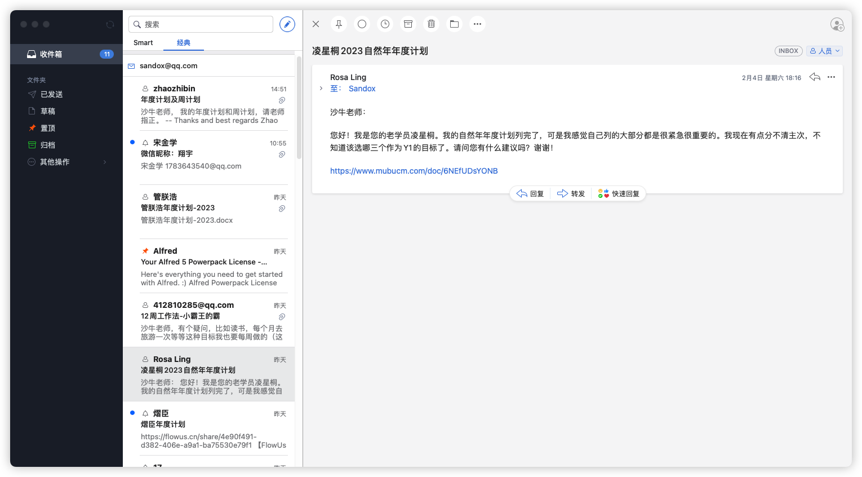The height and width of the screenshot is (477, 862).
Task: Click person icon next to Rosa Ling
Action: pyautogui.click(x=145, y=359)
